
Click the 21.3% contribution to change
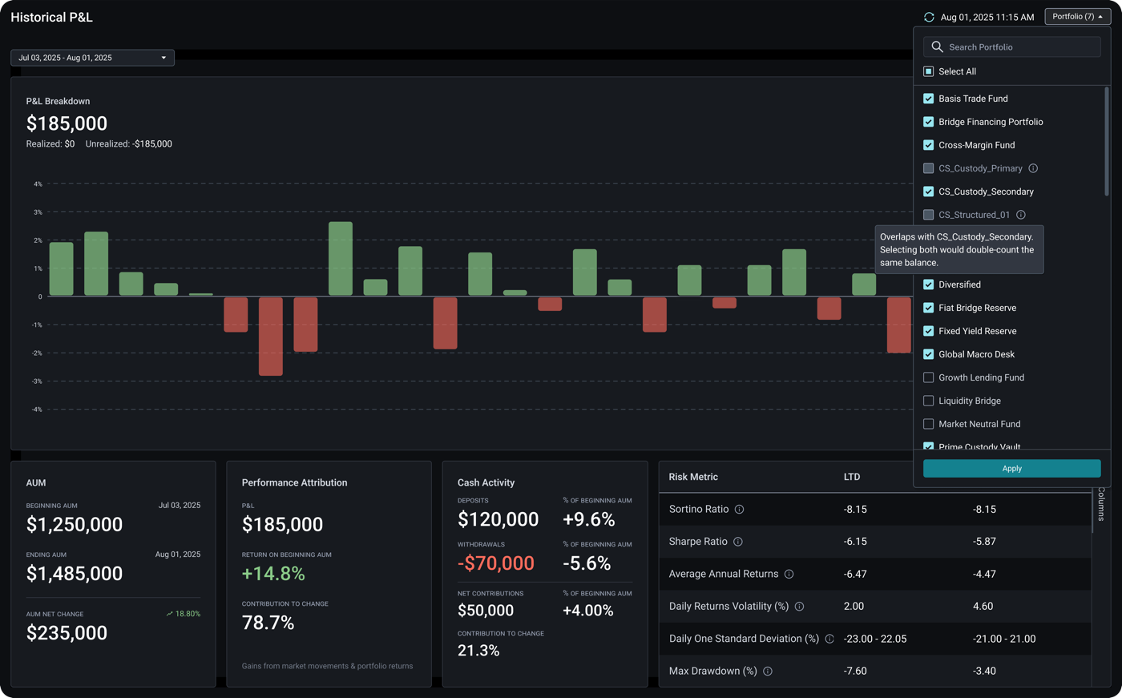(478, 651)
